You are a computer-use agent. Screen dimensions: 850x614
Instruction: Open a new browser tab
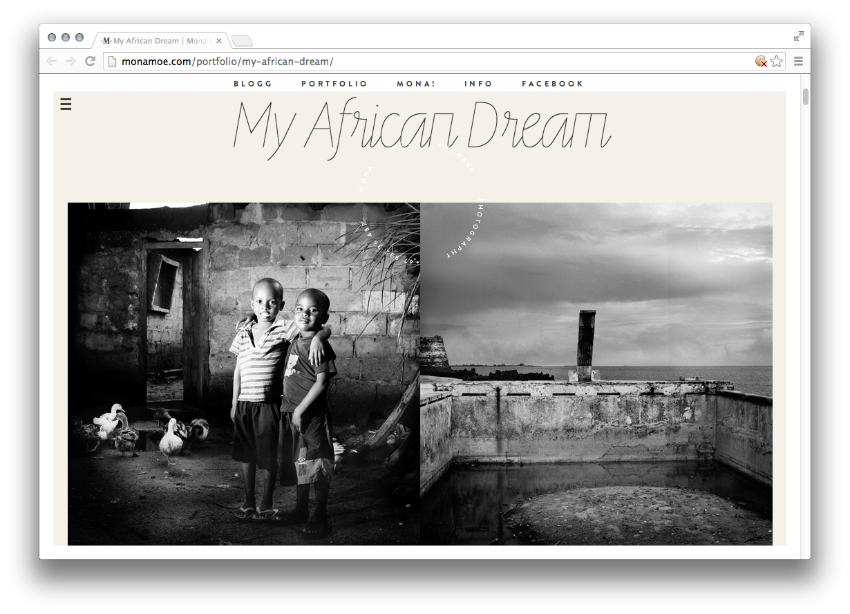point(241,41)
